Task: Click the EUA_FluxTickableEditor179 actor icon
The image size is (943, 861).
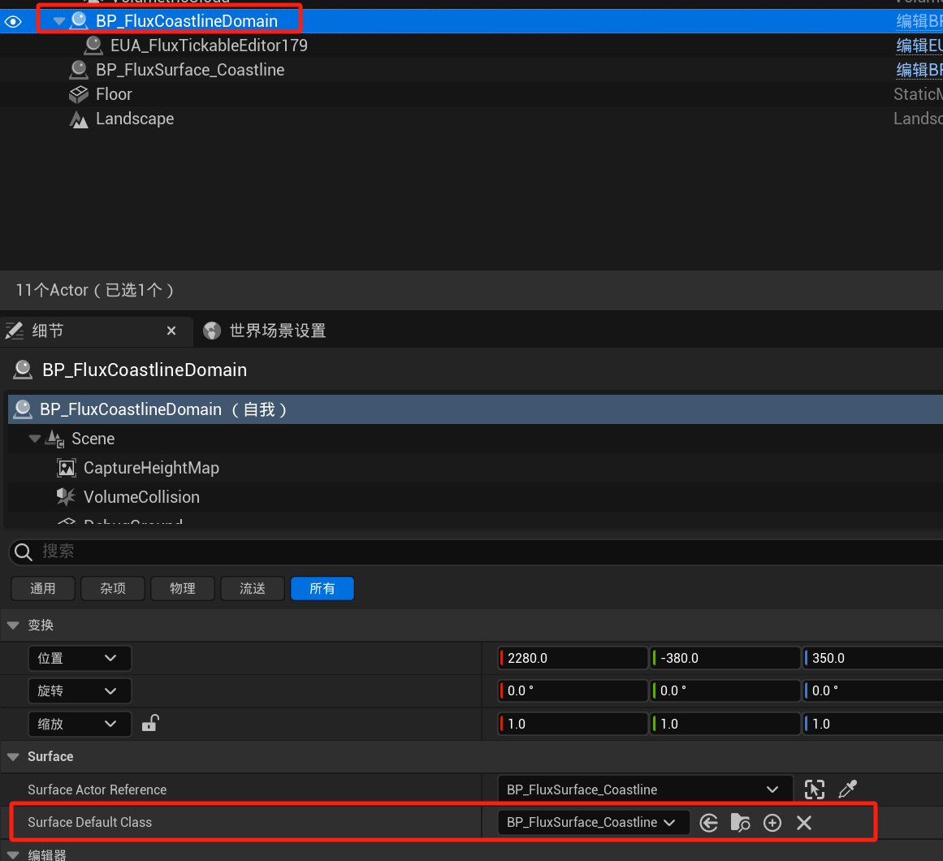Action: 93,45
